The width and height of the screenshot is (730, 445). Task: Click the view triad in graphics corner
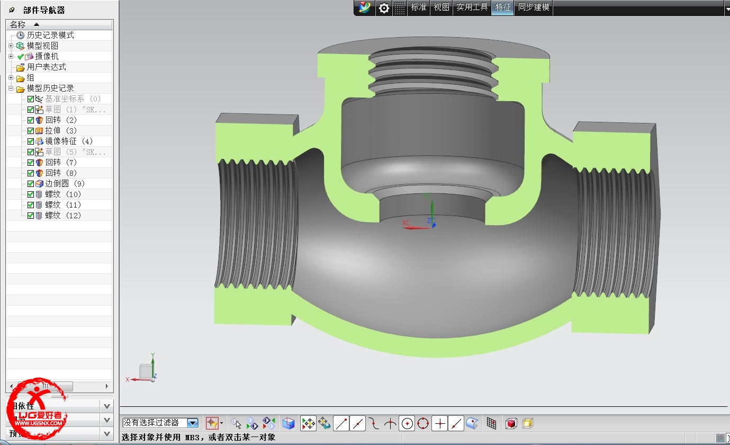point(143,369)
